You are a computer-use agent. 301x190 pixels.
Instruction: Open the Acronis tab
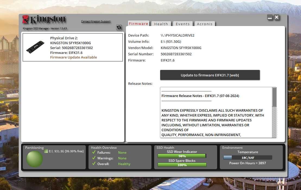205,24
